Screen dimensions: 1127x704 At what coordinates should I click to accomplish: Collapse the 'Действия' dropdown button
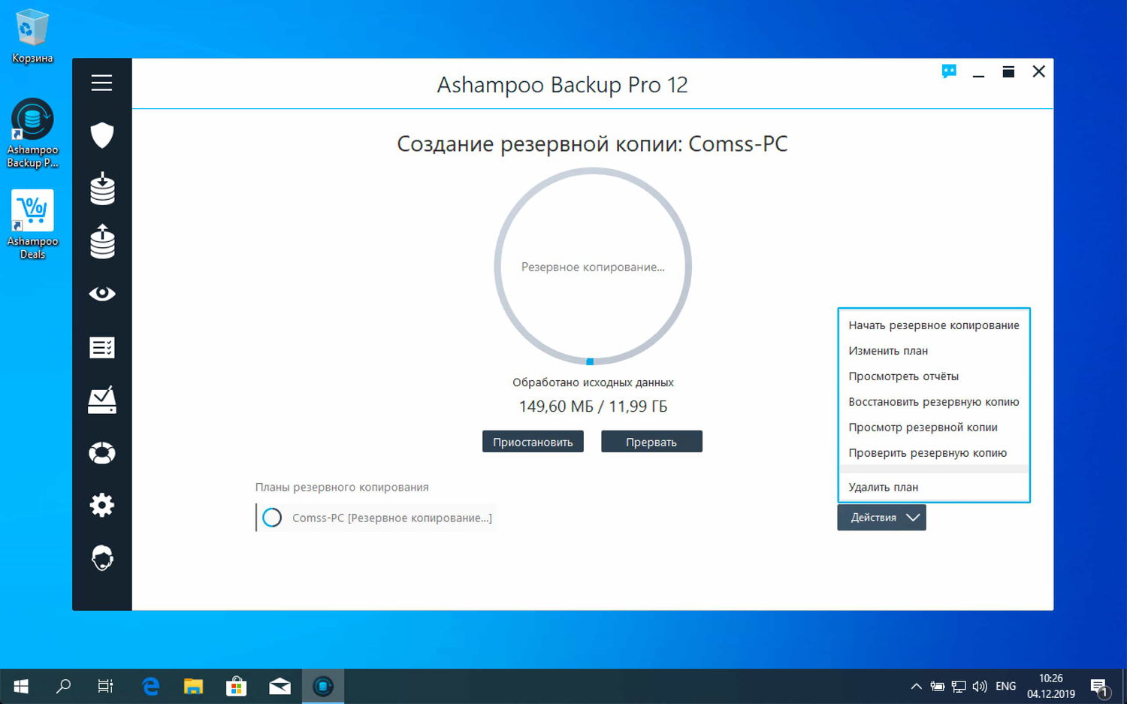tap(881, 518)
